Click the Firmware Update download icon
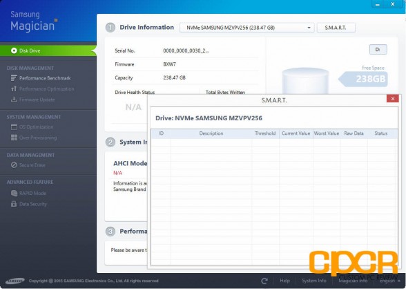Screen dimensions: 406x289 [x=14, y=100]
